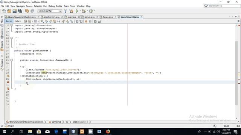The height and width of the screenshot is (135, 241).
Task: Open the Navigate menu
Action: pyautogui.click(x=20, y=6)
